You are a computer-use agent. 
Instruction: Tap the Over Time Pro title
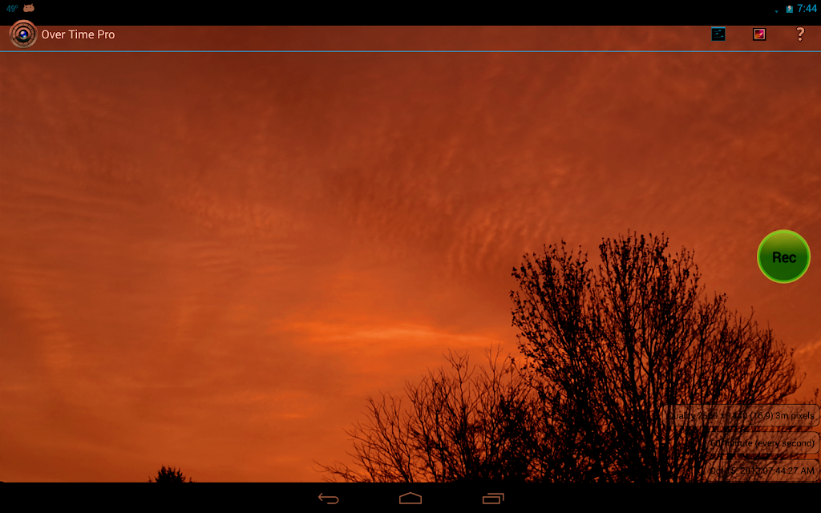click(x=78, y=34)
